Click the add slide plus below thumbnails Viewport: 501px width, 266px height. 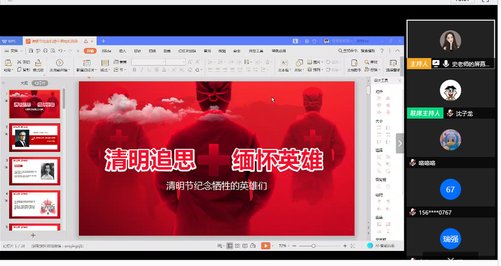pyautogui.click(x=33, y=235)
